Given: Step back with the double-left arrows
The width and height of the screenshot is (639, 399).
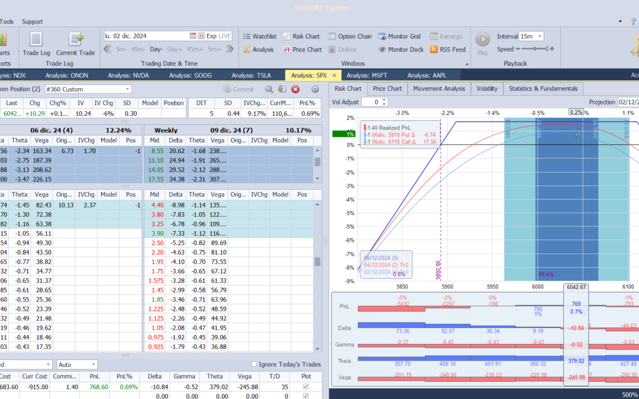Looking at the screenshot, I should pyautogui.click(x=108, y=49).
